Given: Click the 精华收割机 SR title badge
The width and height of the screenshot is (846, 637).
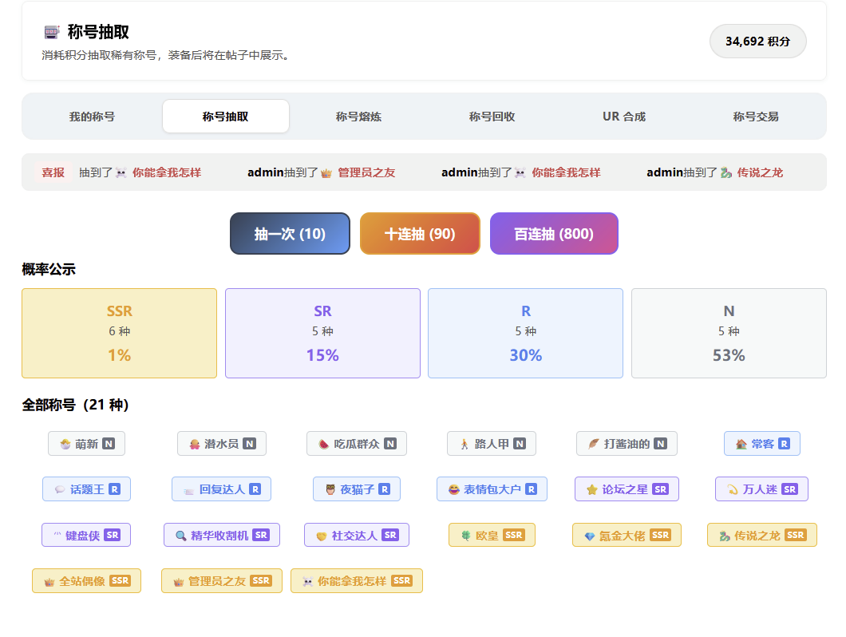Looking at the screenshot, I should pyautogui.click(x=222, y=535).
